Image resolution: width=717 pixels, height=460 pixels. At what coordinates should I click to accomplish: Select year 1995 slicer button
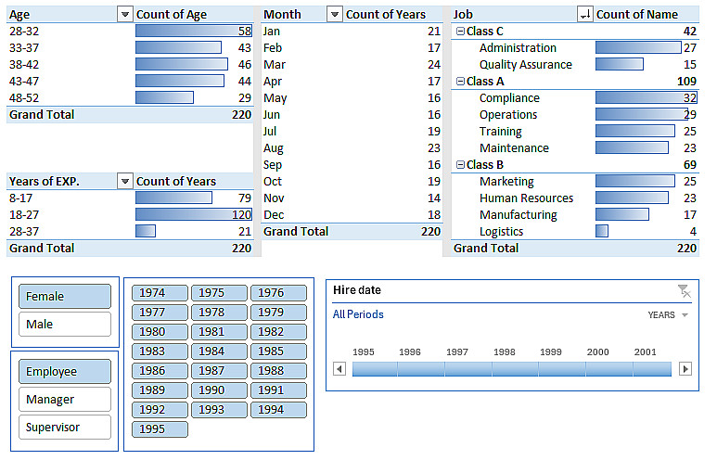(160, 428)
